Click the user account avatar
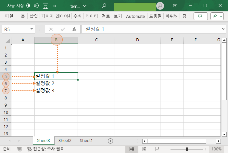Viewport: 228px width, 153px height. (160, 6)
